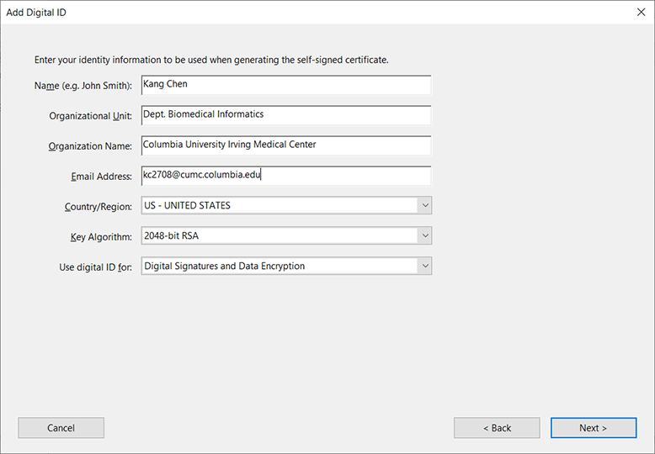This screenshot has height=454, width=655.
Task: Open the Country/Region dropdown arrow
Action: click(424, 206)
